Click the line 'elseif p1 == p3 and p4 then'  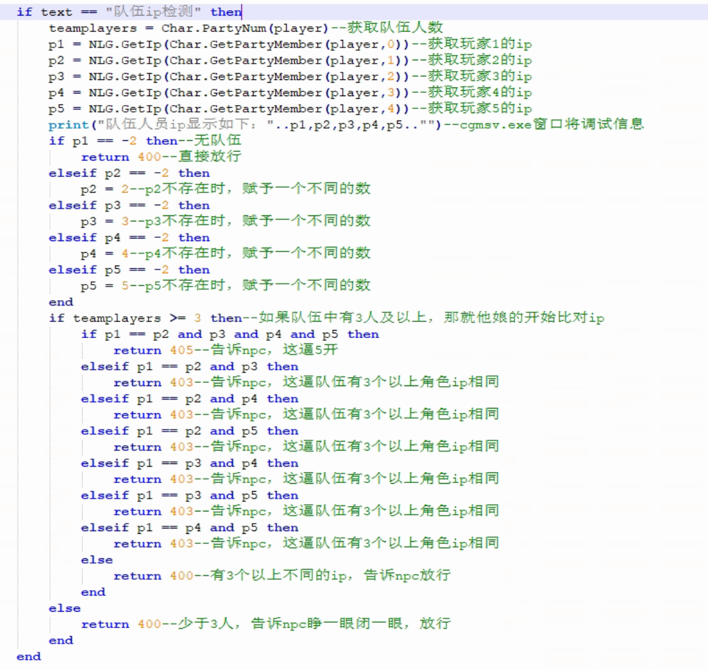pyautogui.click(x=190, y=463)
